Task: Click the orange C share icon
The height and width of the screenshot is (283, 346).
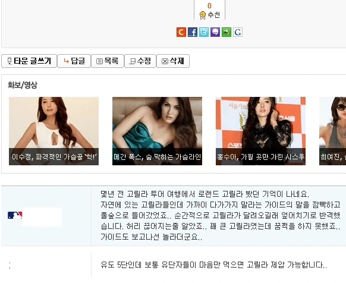Action: tap(181, 32)
